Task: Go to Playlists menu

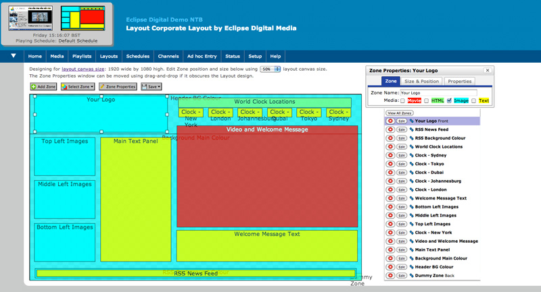Action: coord(82,57)
